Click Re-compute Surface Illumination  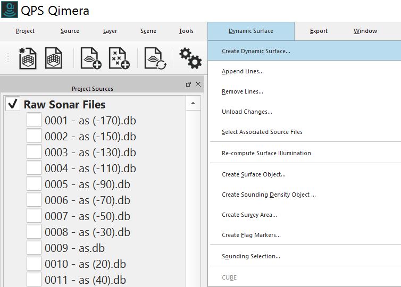click(266, 153)
